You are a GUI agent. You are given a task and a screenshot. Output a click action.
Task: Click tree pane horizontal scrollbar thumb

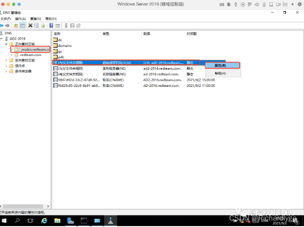23,206
